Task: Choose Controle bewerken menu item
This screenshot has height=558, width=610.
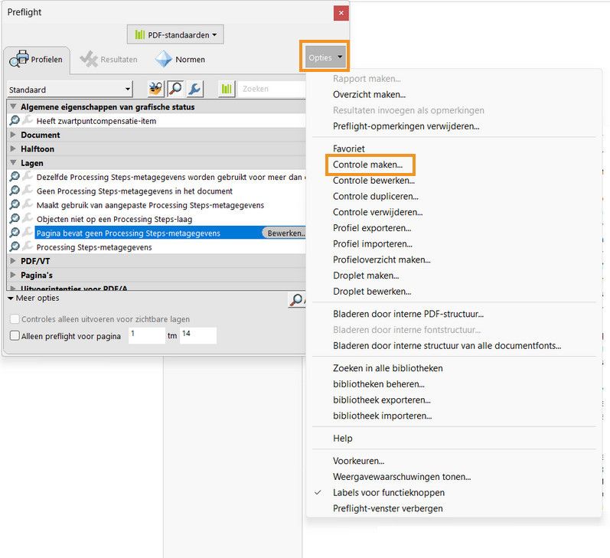Action: [x=374, y=181]
